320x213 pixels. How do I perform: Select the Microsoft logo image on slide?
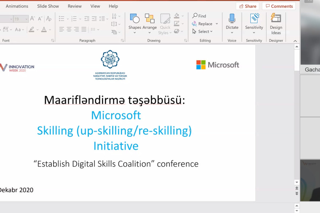217,65
